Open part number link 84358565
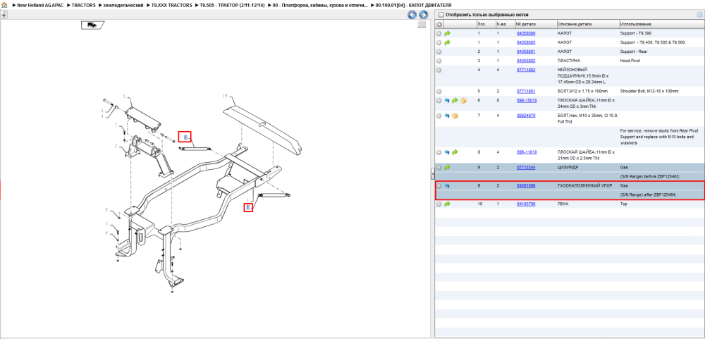The image size is (705, 339). (526, 42)
